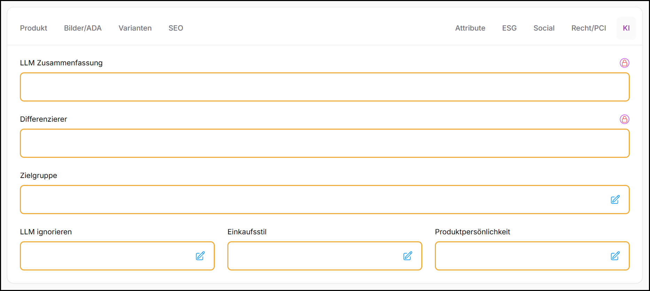This screenshot has height=291, width=650.
Task: Click into the Differenzierer text field
Action: tap(324, 143)
